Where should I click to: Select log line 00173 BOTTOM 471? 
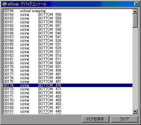click(68, 89)
